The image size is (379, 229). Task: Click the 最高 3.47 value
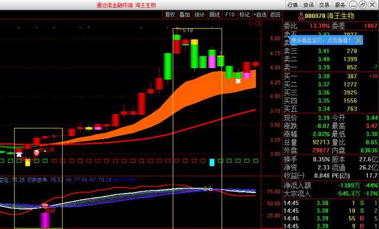point(371,126)
